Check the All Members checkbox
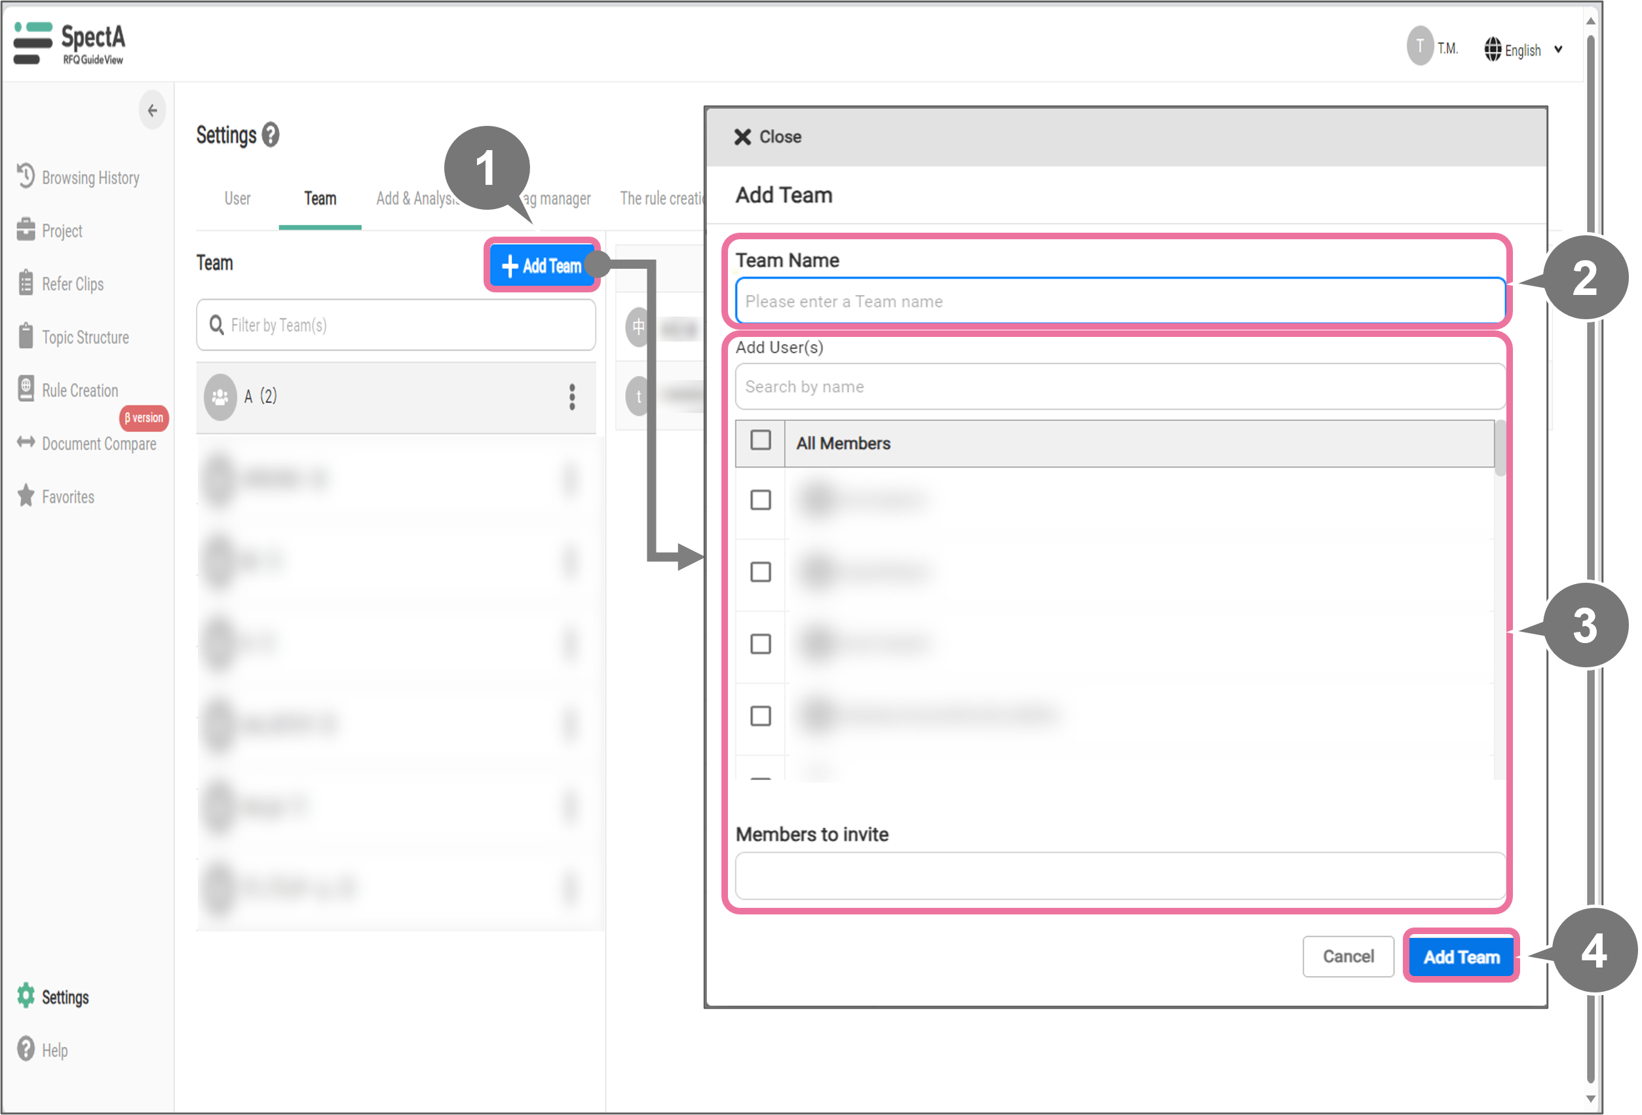 click(x=760, y=440)
